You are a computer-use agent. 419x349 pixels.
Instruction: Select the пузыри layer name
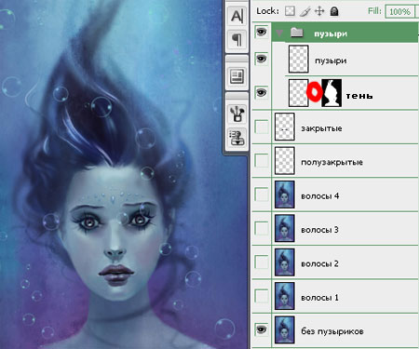pyautogui.click(x=331, y=60)
